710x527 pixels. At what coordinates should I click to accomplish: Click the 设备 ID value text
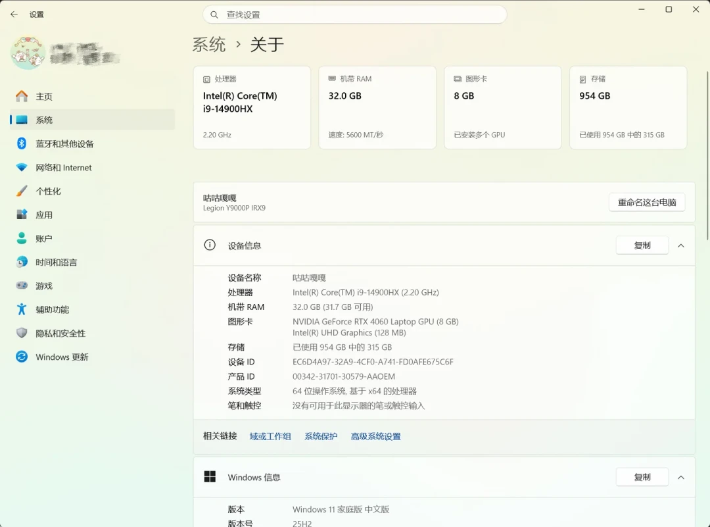click(x=373, y=362)
